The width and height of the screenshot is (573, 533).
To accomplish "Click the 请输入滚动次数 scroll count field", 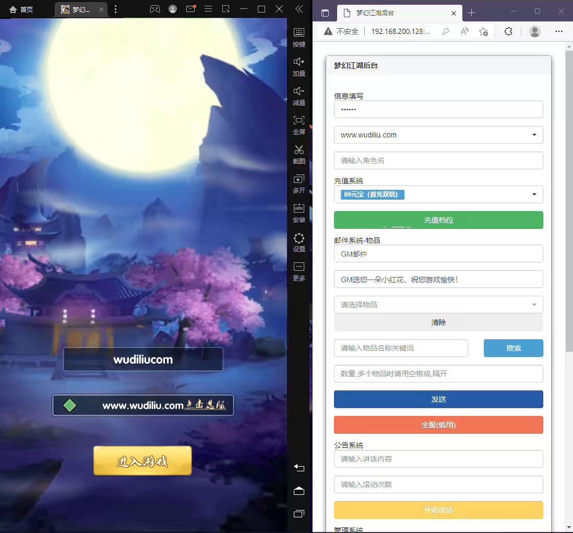I will (x=438, y=484).
